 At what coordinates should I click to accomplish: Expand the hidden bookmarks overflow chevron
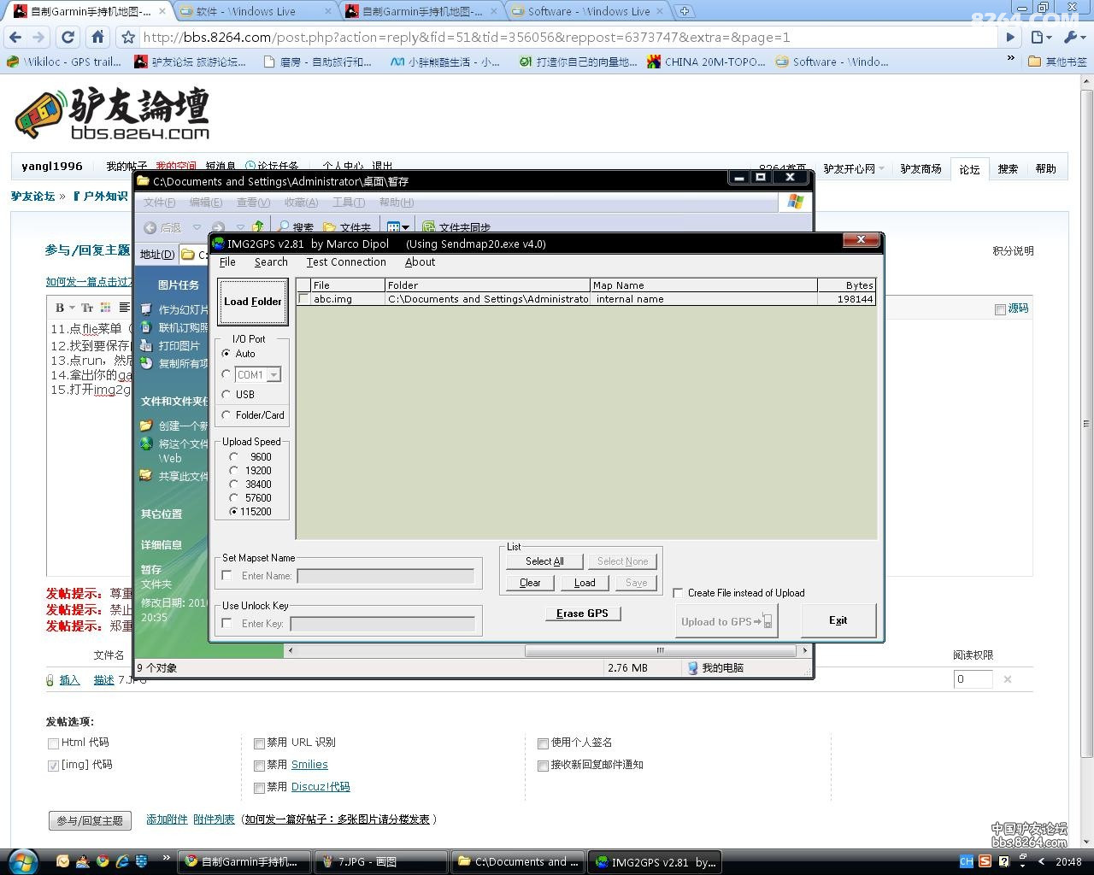[1011, 60]
